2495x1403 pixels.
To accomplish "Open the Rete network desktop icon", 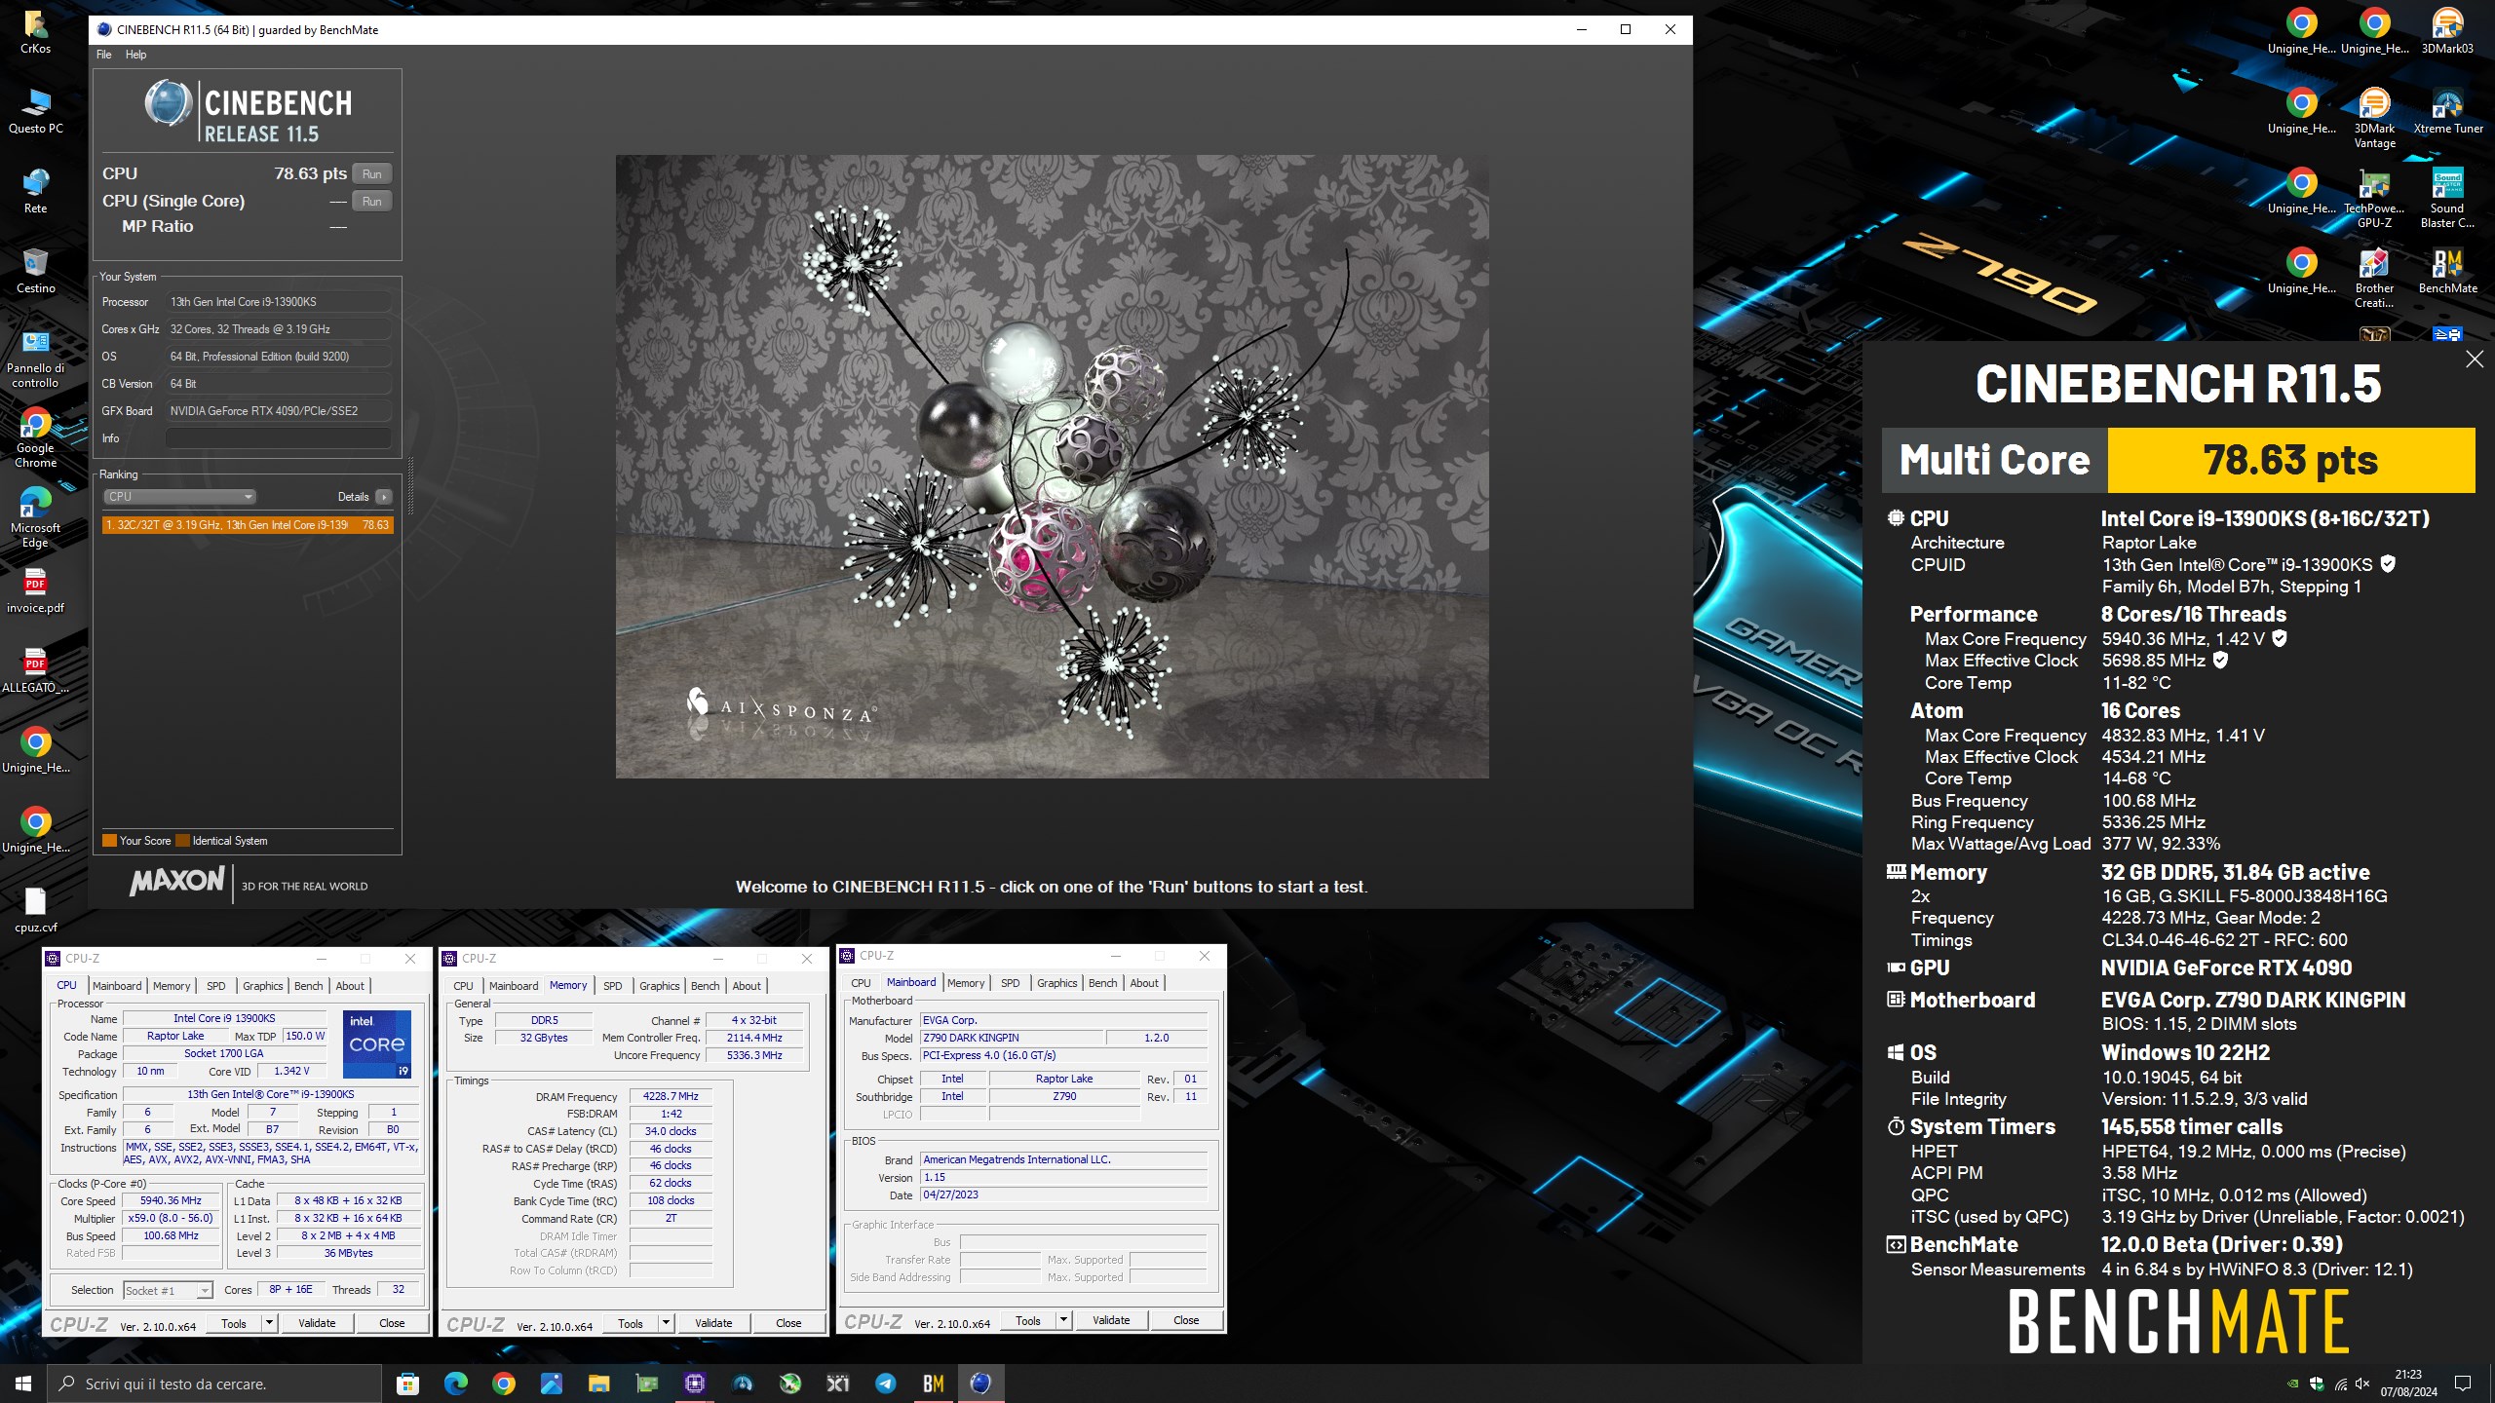I will click(x=36, y=190).
